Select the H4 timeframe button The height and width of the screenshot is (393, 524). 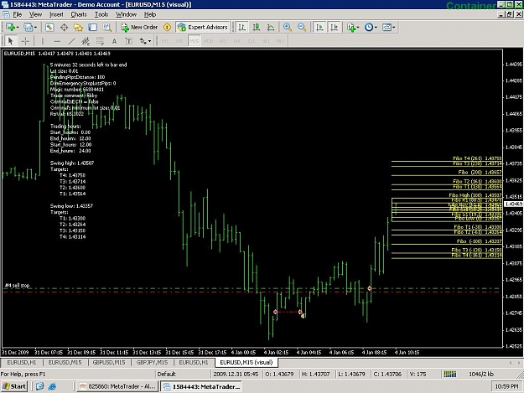coord(237,41)
